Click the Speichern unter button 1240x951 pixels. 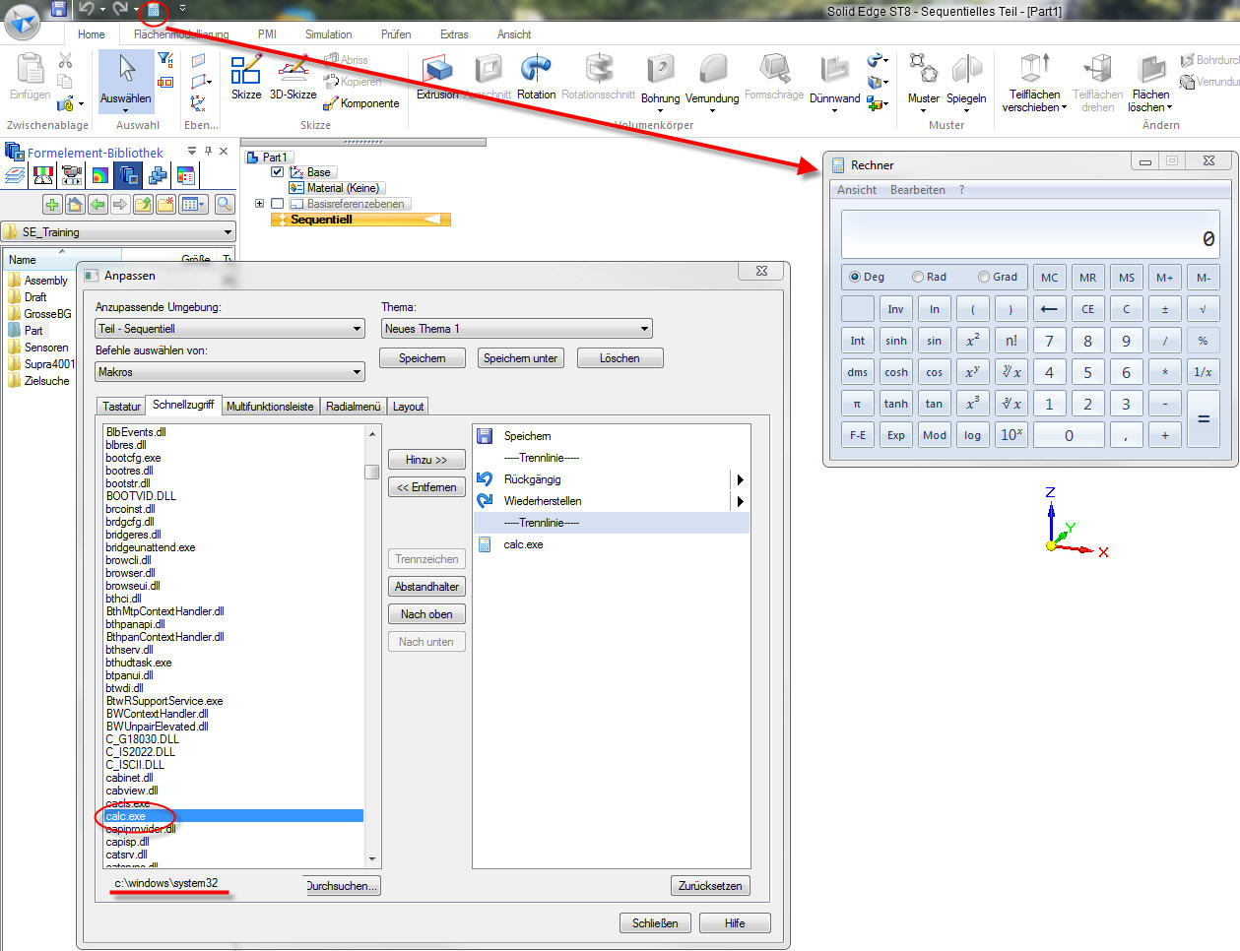pyautogui.click(x=520, y=358)
